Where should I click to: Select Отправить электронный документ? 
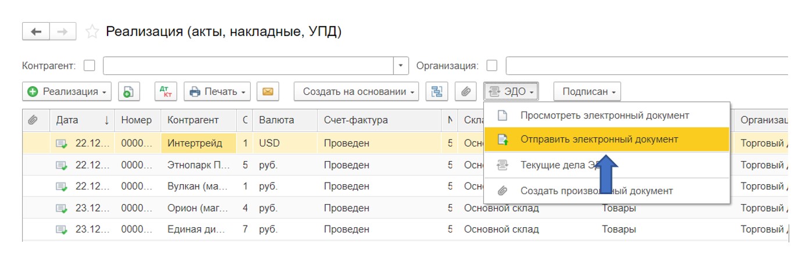599,139
